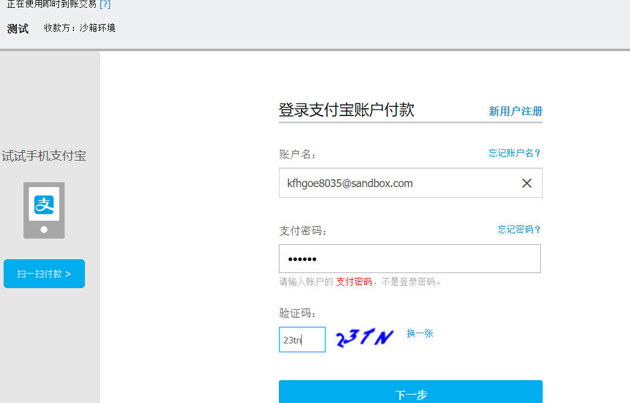The width and height of the screenshot is (630, 403).
Task: Click the 验证码: field label
Action: point(298,313)
